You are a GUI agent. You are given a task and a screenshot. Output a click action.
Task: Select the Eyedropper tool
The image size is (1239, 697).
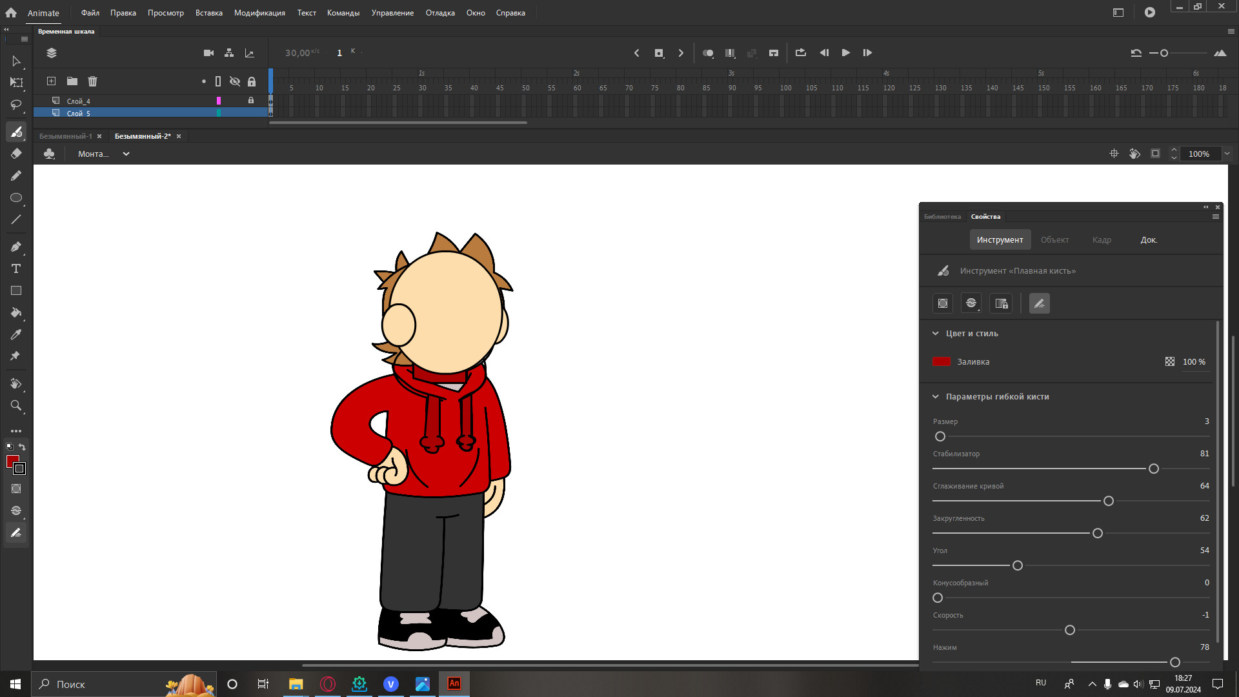(16, 334)
